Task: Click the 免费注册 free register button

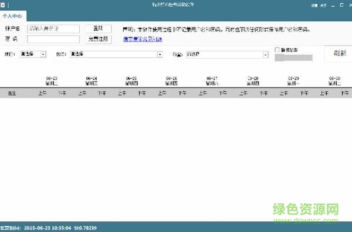Action: [99, 39]
